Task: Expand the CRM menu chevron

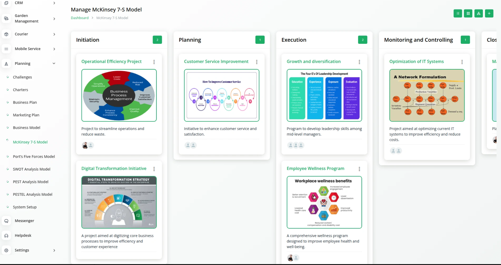Action: tap(54, 3)
